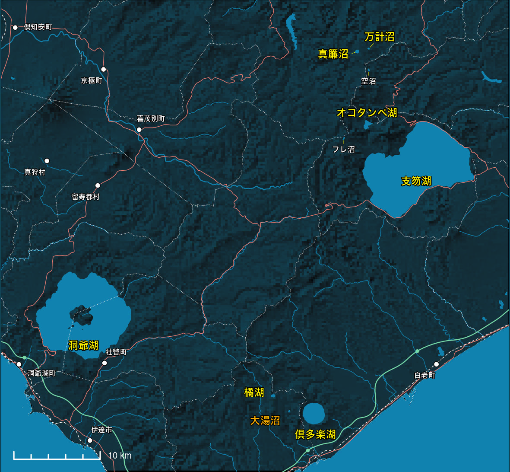Select the 万計沼 pond label

pyautogui.click(x=380, y=37)
